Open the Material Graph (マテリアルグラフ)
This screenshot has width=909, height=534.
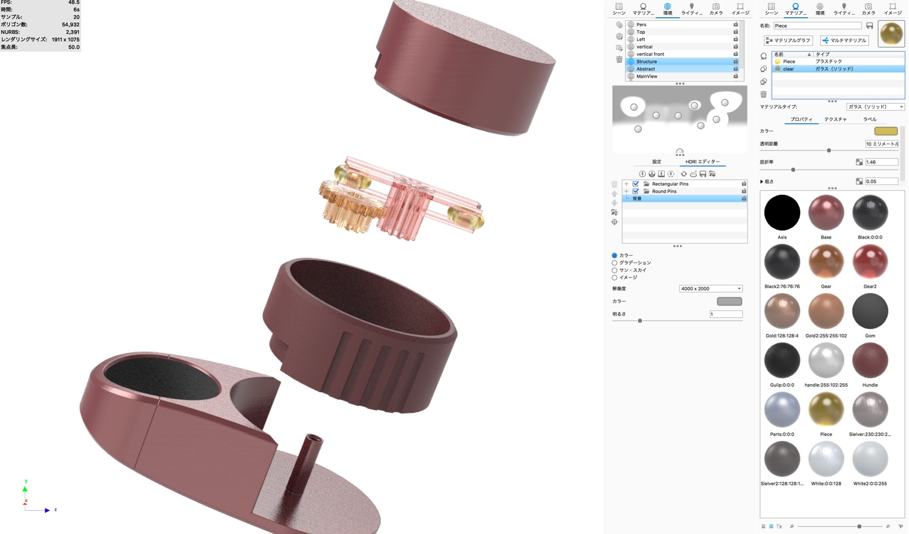788,40
